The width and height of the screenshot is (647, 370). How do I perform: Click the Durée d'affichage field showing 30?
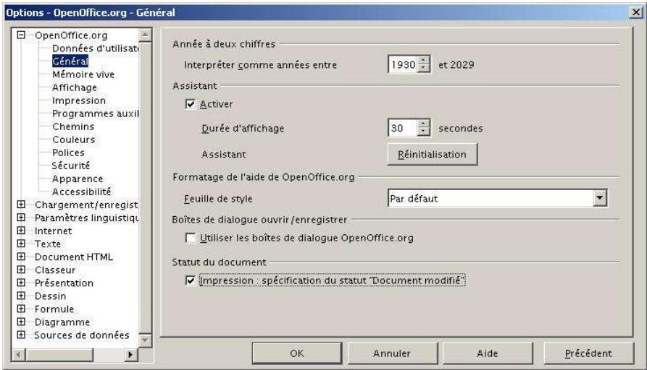[x=403, y=128]
